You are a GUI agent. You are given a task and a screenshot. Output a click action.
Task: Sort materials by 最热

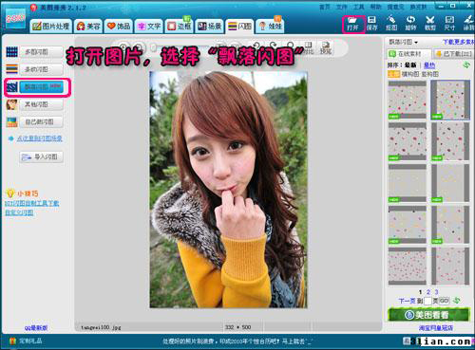coord(429,65)
